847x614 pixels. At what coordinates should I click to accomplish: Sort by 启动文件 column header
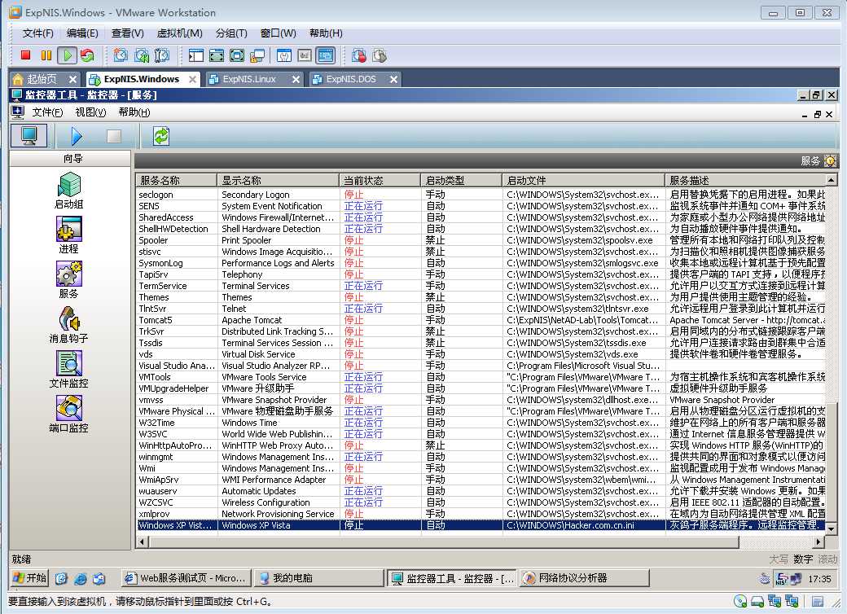tap(584, 180)
